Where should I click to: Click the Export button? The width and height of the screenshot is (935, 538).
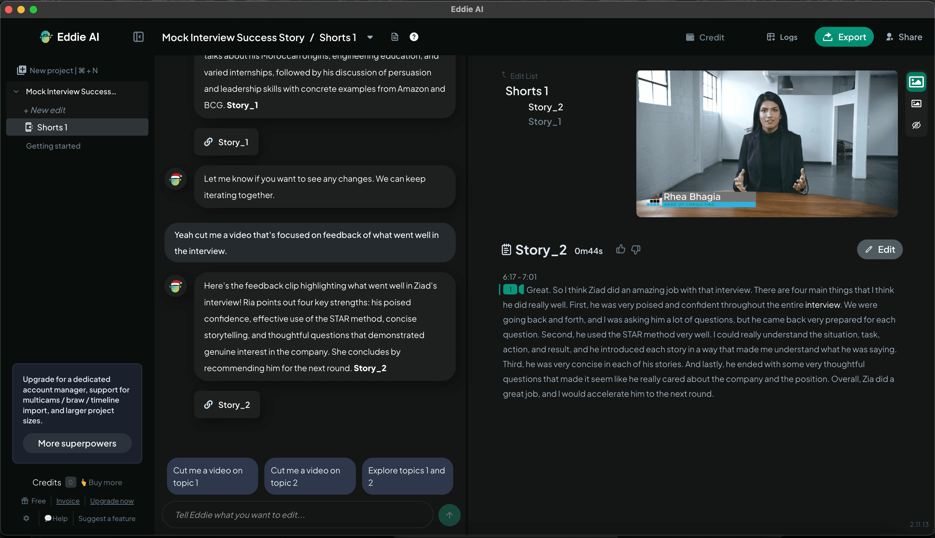[844, 37]
